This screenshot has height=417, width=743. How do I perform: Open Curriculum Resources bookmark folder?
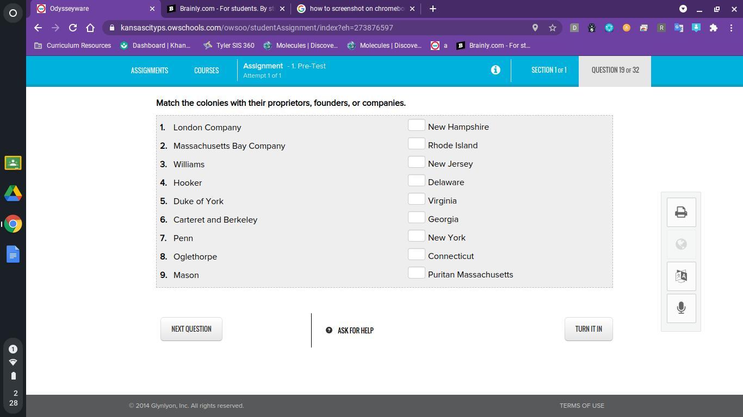click(73, 46)
